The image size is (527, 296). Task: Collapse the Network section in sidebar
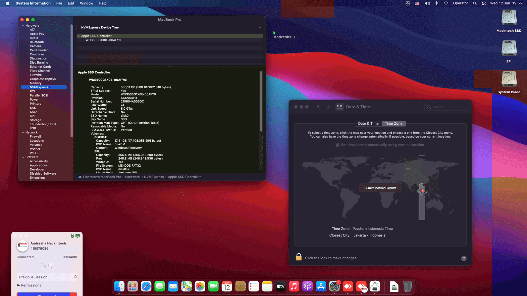[23, 132]
